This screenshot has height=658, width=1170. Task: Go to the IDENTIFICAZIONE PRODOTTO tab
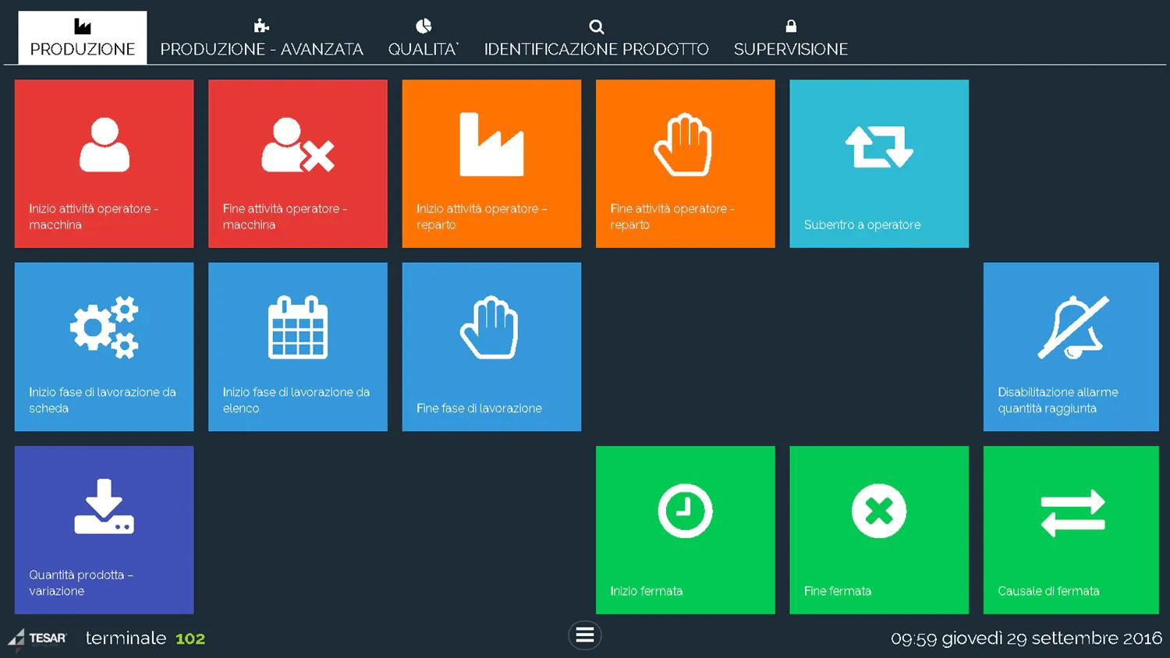coord(596,37)
